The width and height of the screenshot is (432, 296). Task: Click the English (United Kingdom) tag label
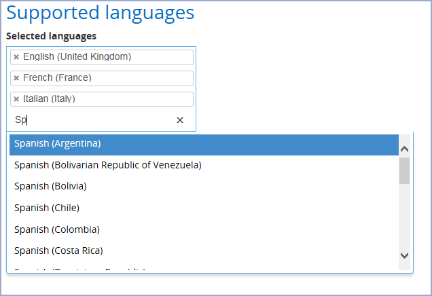point(77,57)
